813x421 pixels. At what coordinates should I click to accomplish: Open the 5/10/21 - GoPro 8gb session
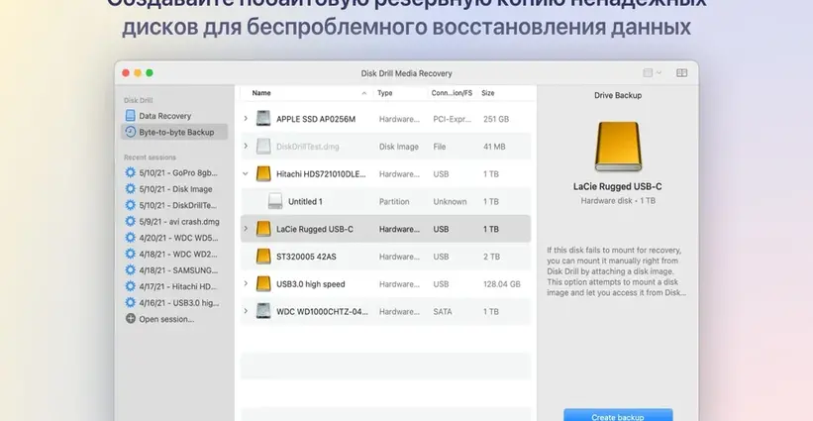point(178,172)
